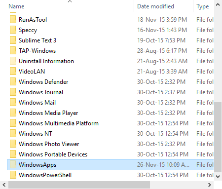Click the Windows Journal folder icon
This screenshot has height=189, width=222.
pyautogui.click(x=13, y=92)
